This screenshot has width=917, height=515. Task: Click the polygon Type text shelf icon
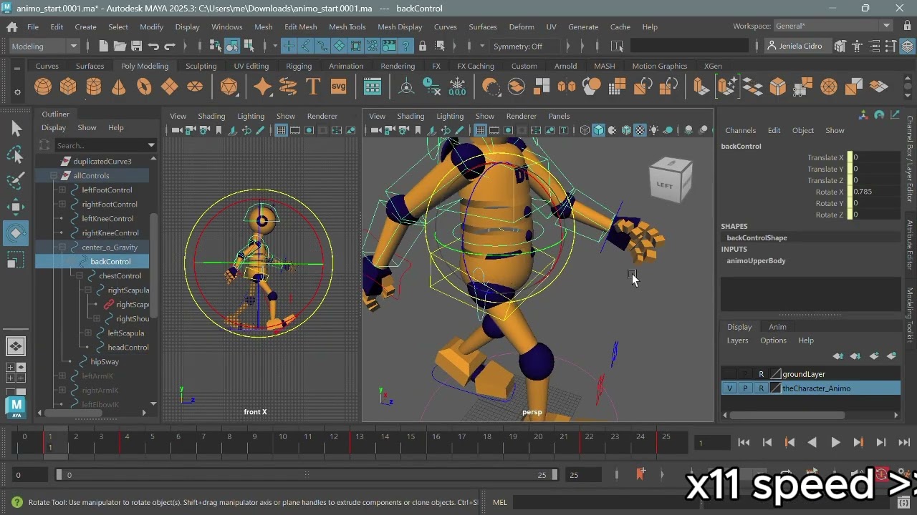[x=313, y=87]
